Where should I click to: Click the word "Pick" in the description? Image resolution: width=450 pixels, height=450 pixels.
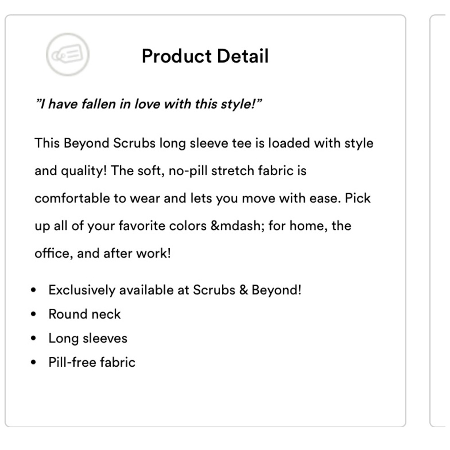click(358, 198)
